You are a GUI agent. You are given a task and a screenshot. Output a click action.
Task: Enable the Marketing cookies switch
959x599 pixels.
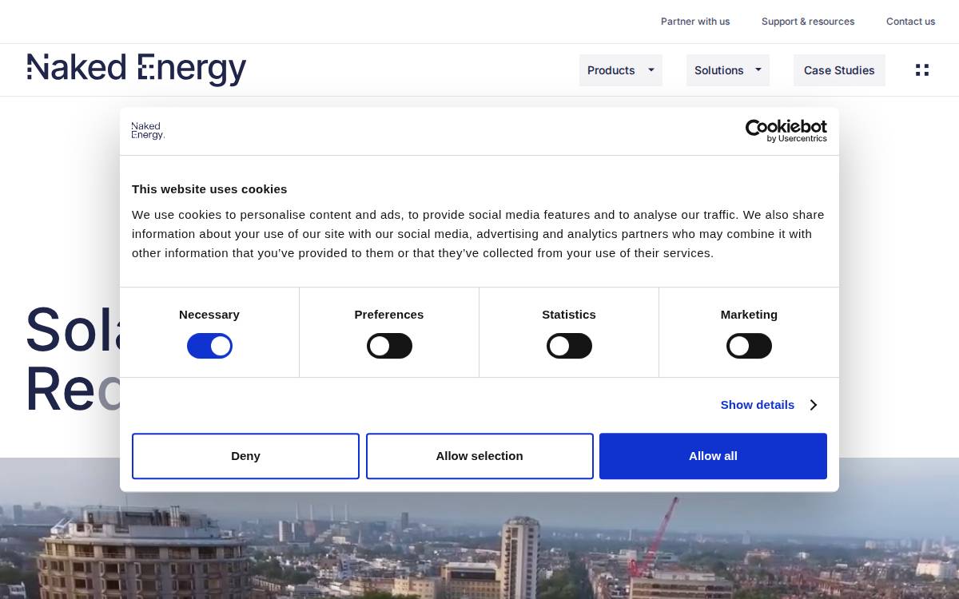749,346
